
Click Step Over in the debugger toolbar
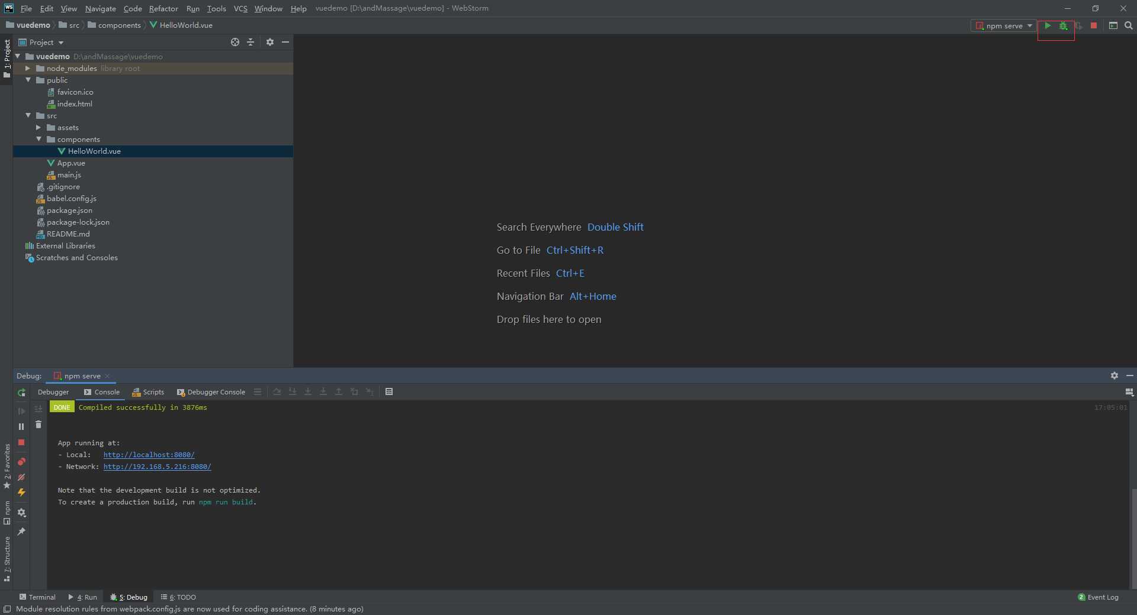coord(277,391)
